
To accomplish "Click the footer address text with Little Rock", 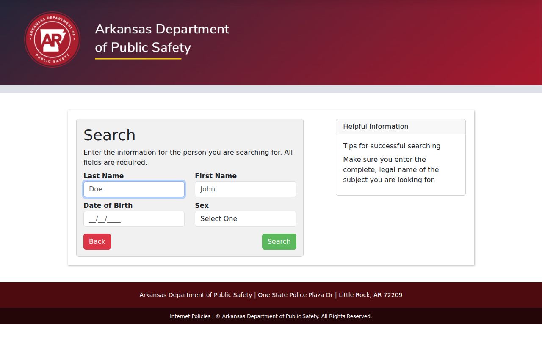I will [x=271, y=295].
